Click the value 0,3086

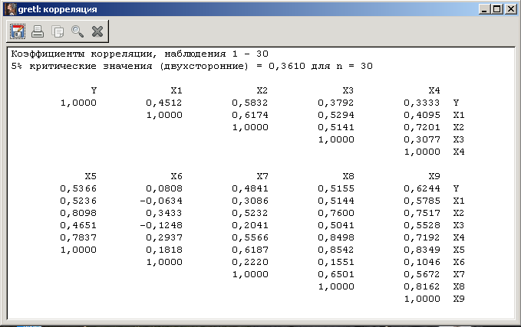click(x=250, y=201)
